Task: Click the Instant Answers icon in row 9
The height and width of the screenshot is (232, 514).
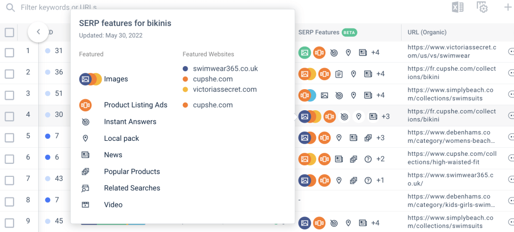Action: pyautogui.click(x=334, y=223)
